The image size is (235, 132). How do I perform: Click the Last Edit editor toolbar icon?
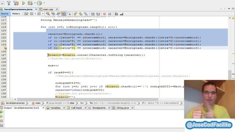click(26, 14)
